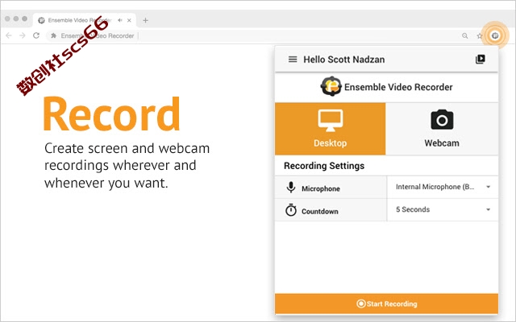Mute the tab via its speaker icon
The image size is (516, 322).
pyautogui.click(x=120, y=20)
